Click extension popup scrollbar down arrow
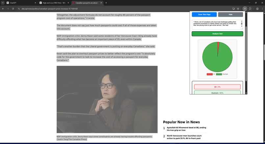265x144 pixels. coord(246,93)
